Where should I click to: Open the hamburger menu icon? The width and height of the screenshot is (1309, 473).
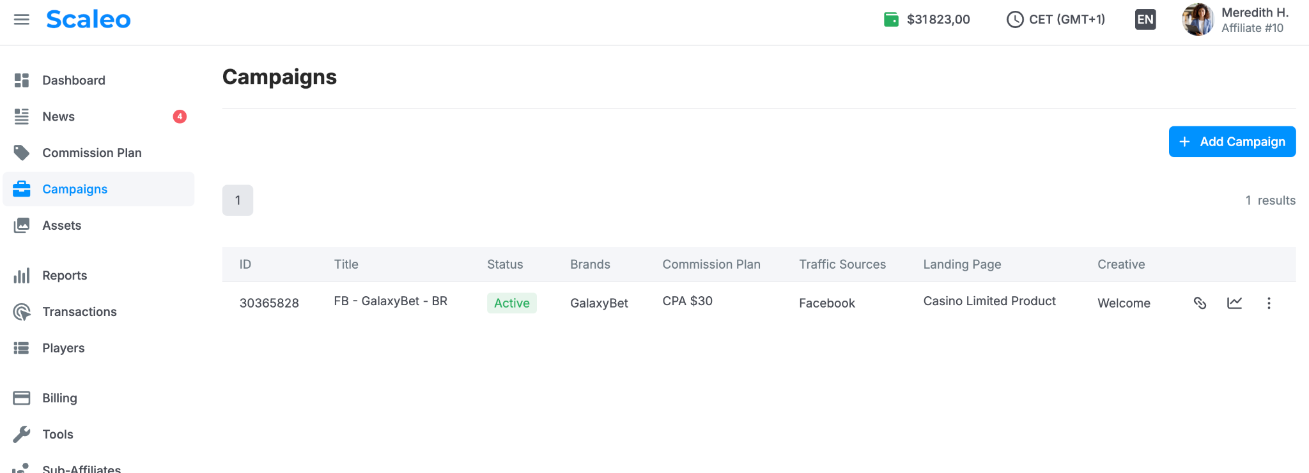tap(22, 19)
